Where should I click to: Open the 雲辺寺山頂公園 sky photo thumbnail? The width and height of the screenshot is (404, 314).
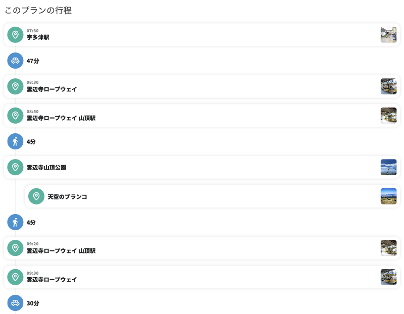pyautogui.click(x=388, y=167)
